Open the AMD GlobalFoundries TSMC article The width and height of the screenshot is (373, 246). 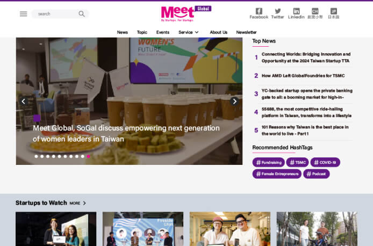click(303, 76)
